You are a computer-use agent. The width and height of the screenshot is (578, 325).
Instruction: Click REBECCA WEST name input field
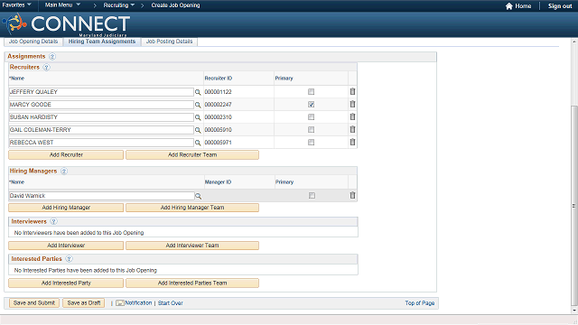tap(101, 143)
